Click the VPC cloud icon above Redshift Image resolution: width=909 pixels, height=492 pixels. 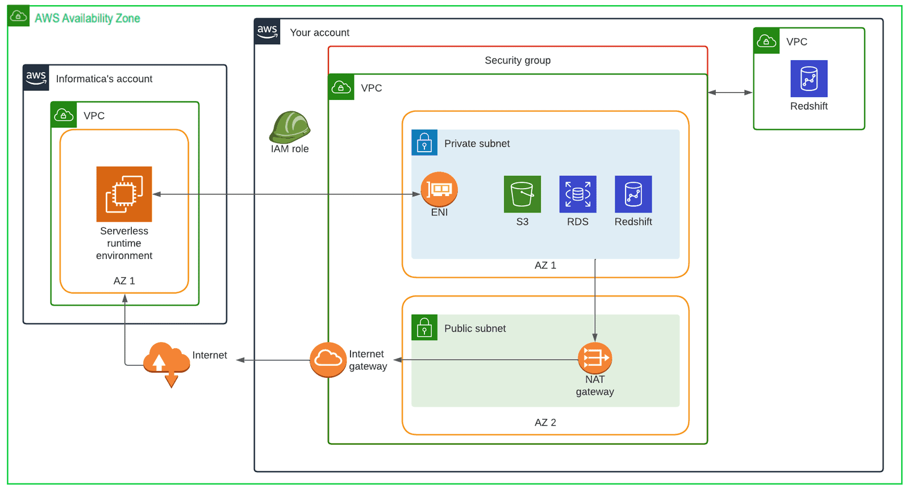[x=766, y=41]
